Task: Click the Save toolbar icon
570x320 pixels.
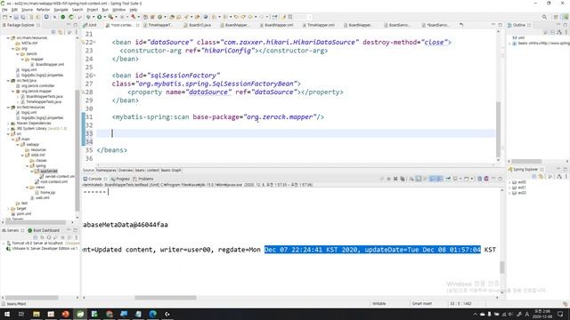Action: coord(16,17)
